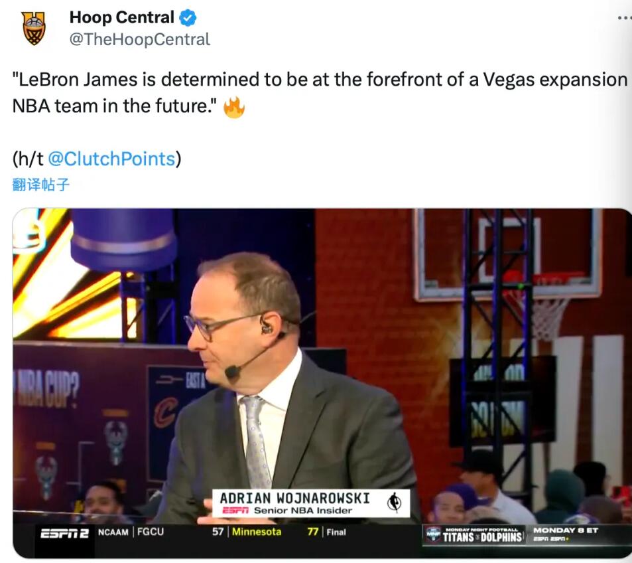
Task: Click the basketball hoop backboard
Action: coord(507,252)
